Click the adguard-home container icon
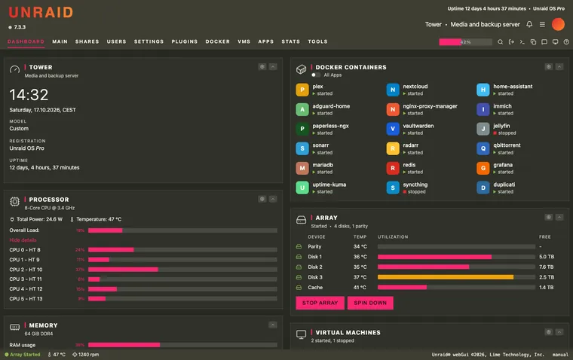The width and height of the screenshot is (573, 360). 302,109
